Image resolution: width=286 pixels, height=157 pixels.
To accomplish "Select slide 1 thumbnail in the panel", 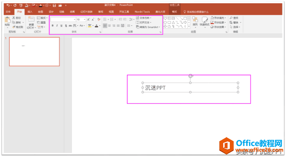I will [34, 52].
